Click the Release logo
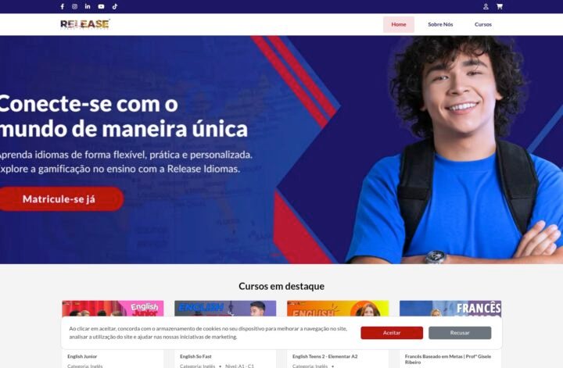 coord(85,24)
